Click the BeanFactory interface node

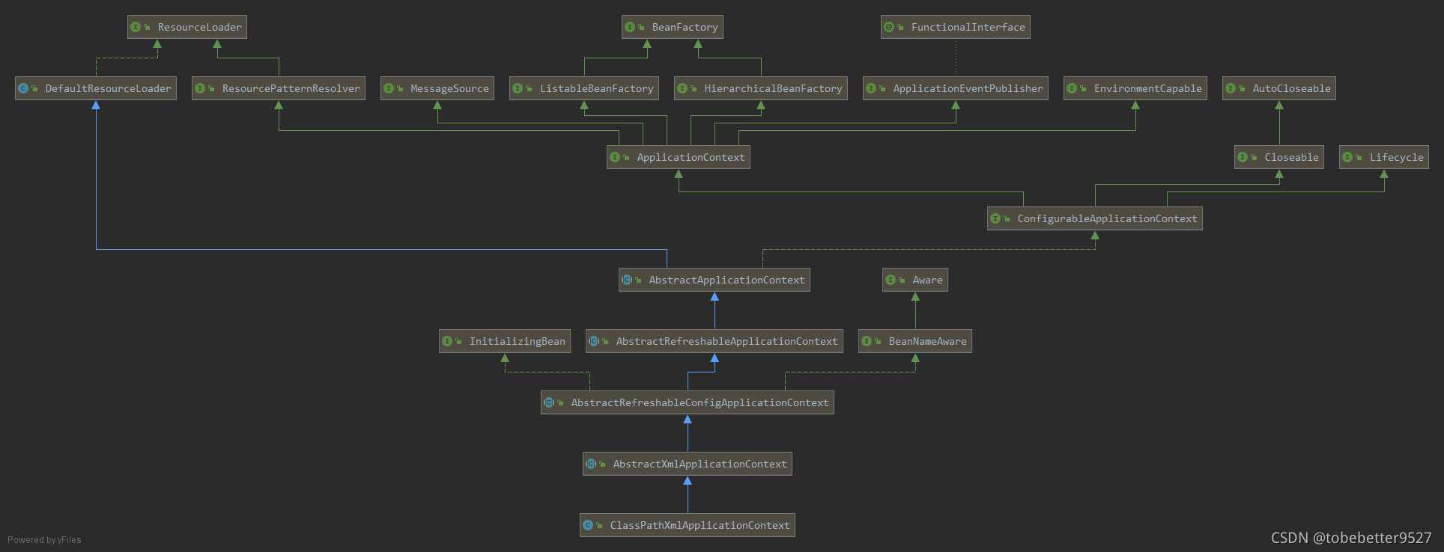[x=673, y=27]
